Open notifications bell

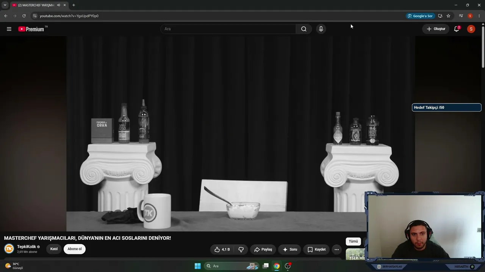pyautogui.click(x=457, y=29)
